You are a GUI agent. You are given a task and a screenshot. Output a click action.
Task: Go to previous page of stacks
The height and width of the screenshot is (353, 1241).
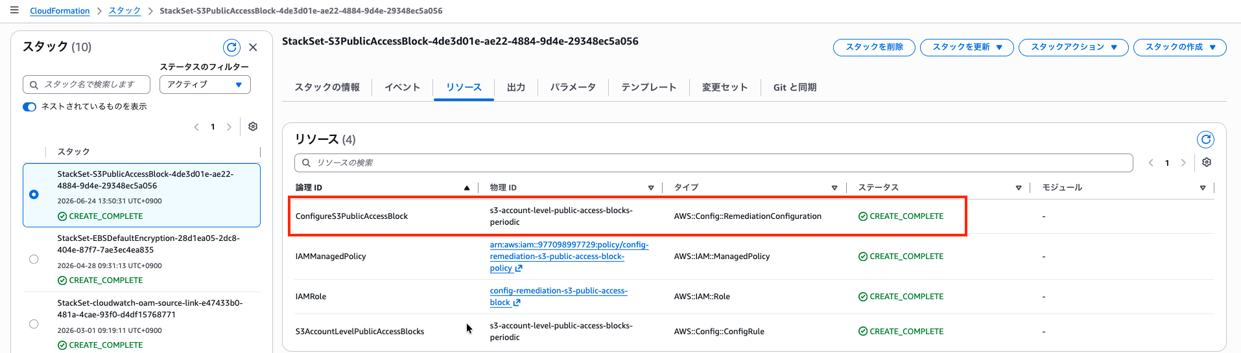click(x=196, y=127)
